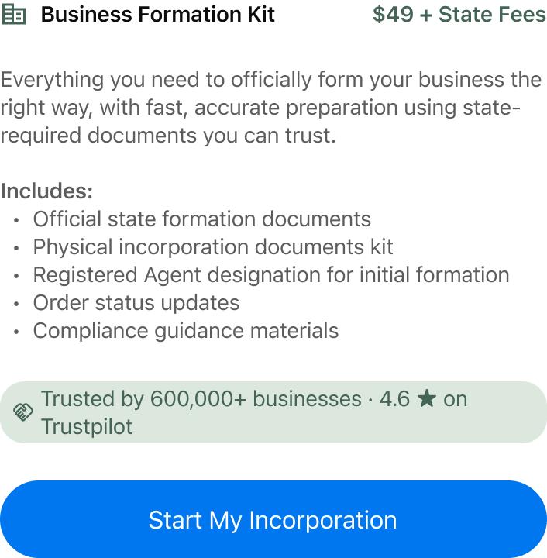This screenshot has width=547, height=558.
Task: Click the star icon next to 4.6
Action: [426, 399]
